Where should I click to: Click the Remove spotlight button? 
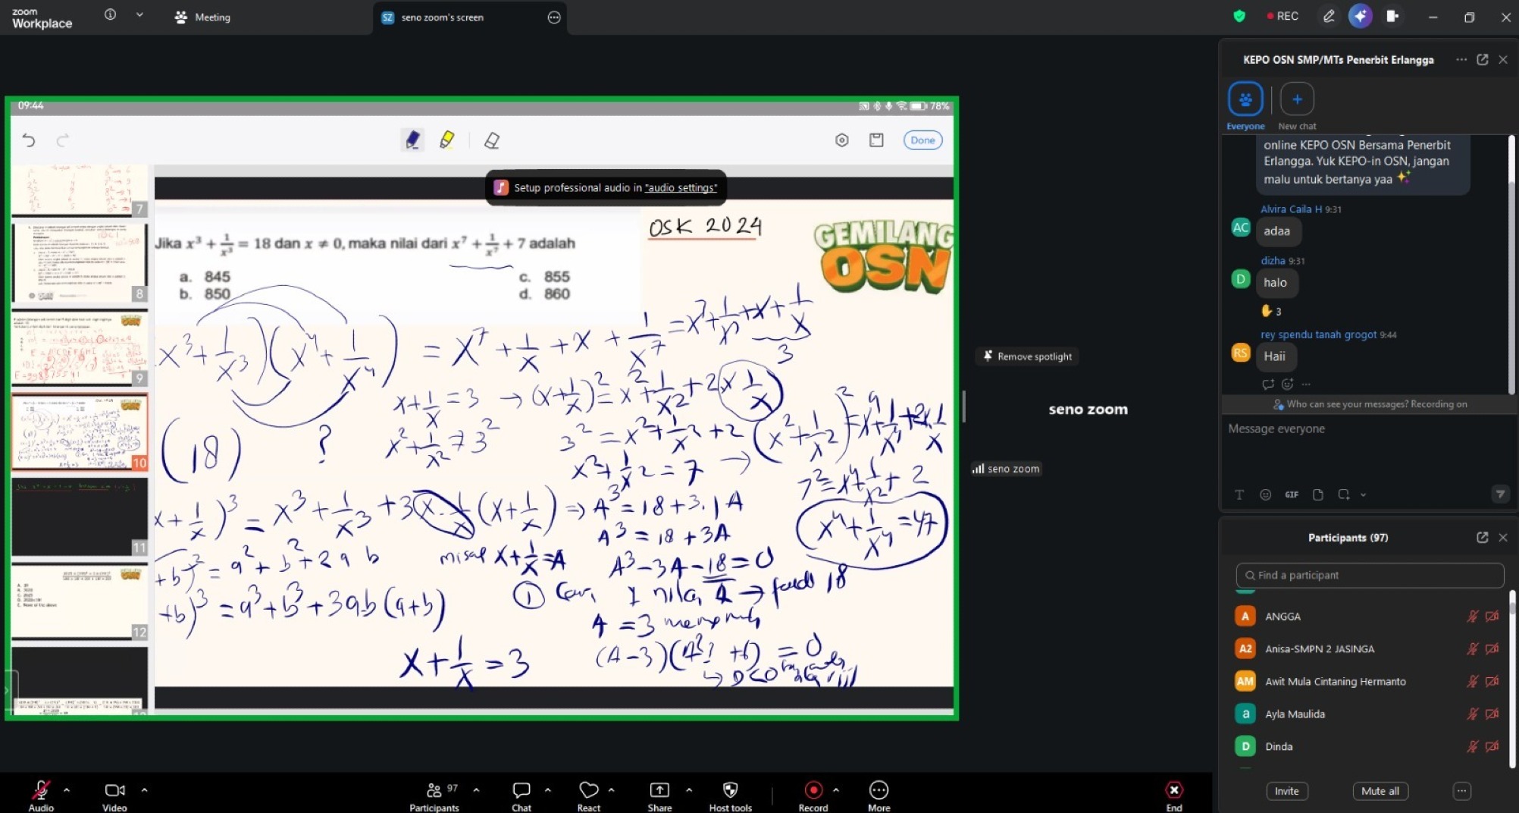click(1028, 356)
